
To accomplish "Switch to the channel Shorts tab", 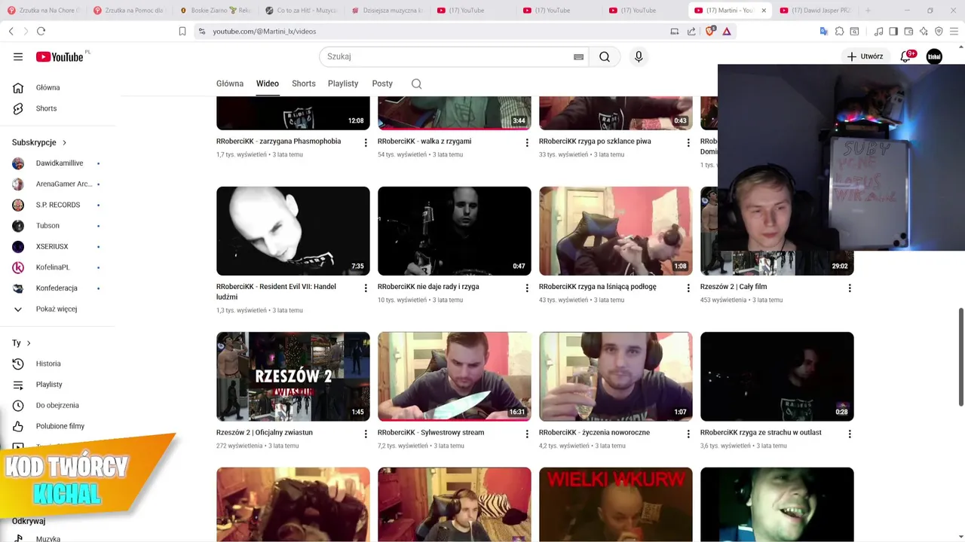I will (x=304, y=84).
